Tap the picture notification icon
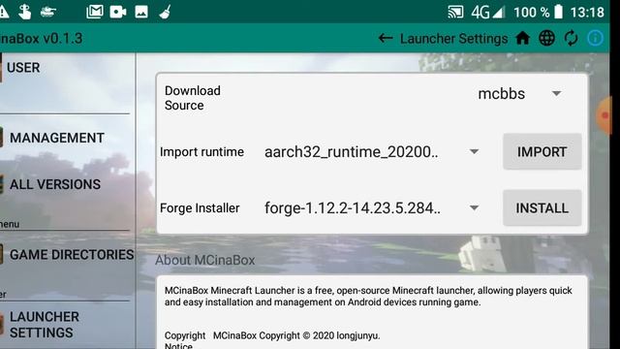 (x=141, y=12)
